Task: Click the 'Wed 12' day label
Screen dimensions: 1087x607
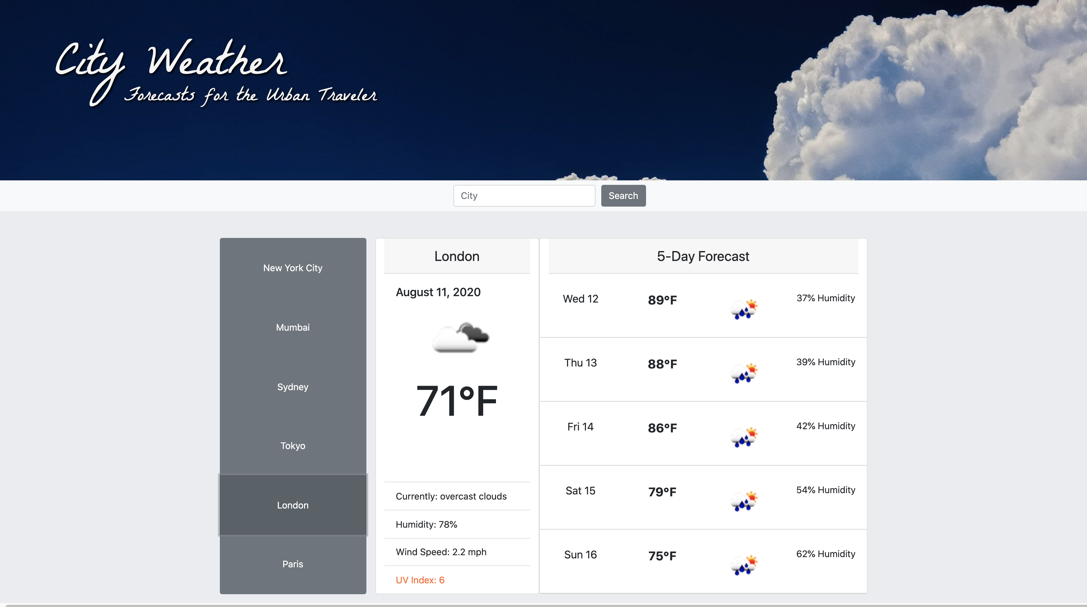Action: 581,299
